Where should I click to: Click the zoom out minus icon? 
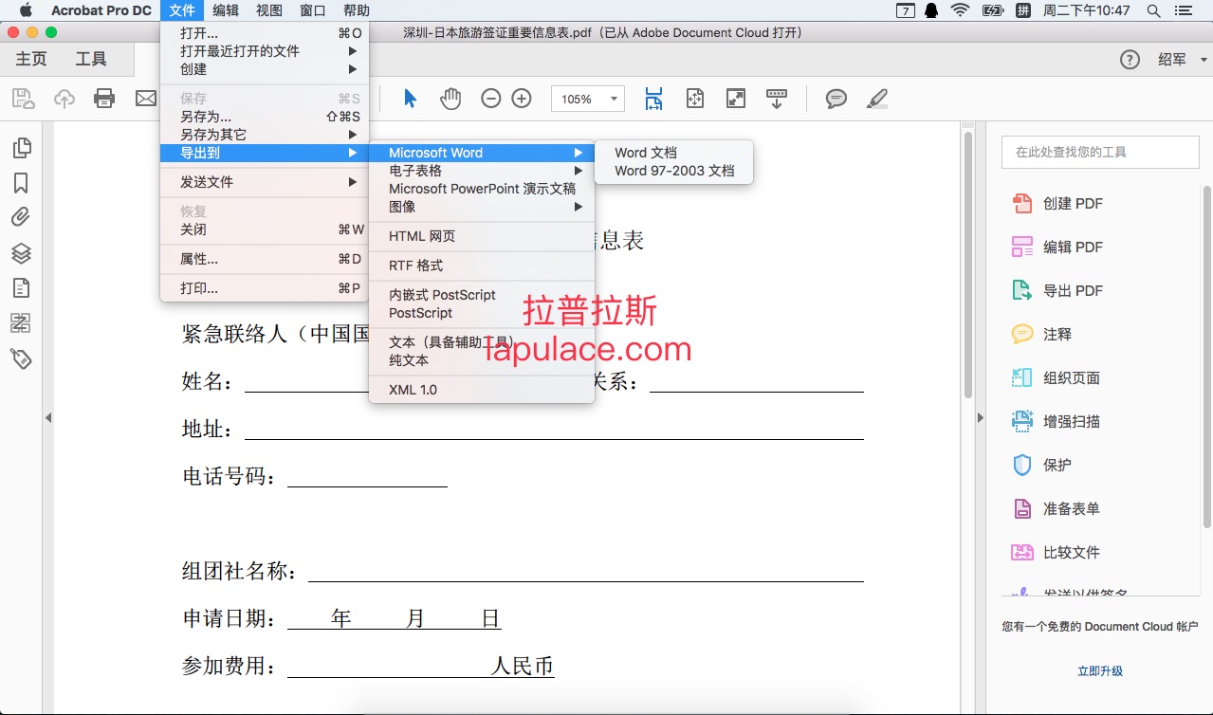tap(490, 99)
